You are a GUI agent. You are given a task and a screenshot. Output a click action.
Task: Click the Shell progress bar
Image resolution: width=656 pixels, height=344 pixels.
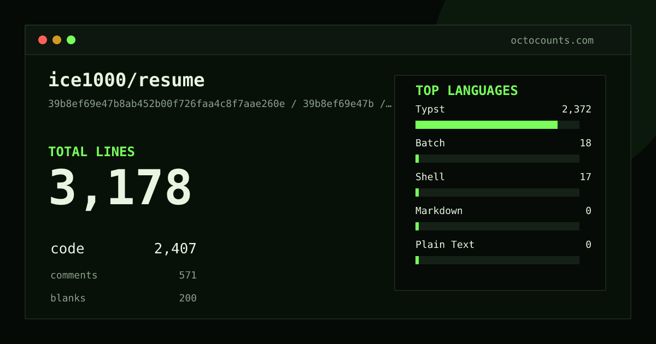(497, 192)
